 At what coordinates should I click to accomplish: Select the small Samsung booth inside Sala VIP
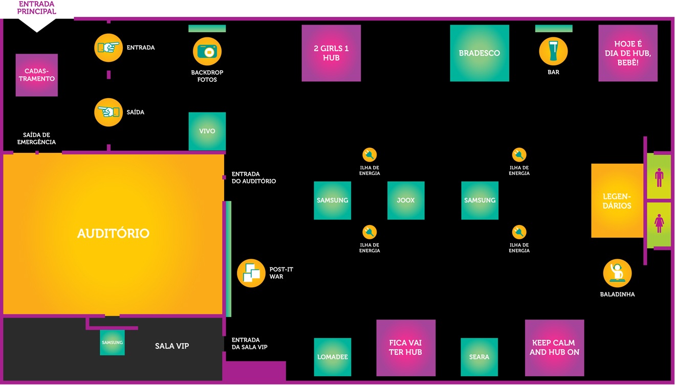click(x=112, y=343)
